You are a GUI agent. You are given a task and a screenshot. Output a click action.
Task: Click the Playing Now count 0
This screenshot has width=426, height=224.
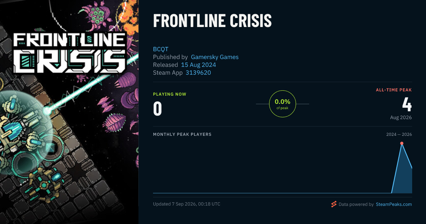pyautogui.click(x=158, y=109)
